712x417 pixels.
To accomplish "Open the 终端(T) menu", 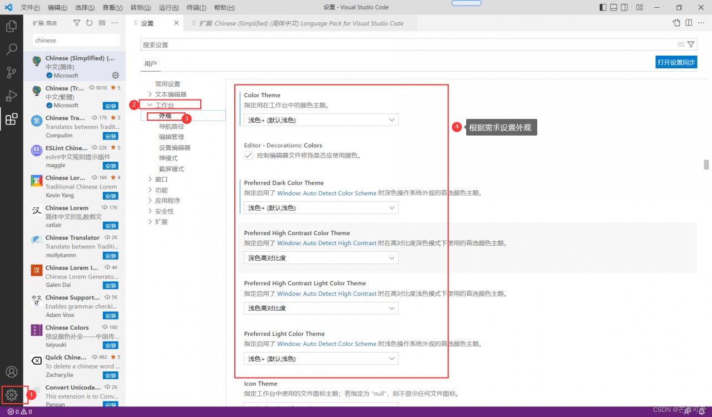I will pyautogui.click(x=196, y=8).
